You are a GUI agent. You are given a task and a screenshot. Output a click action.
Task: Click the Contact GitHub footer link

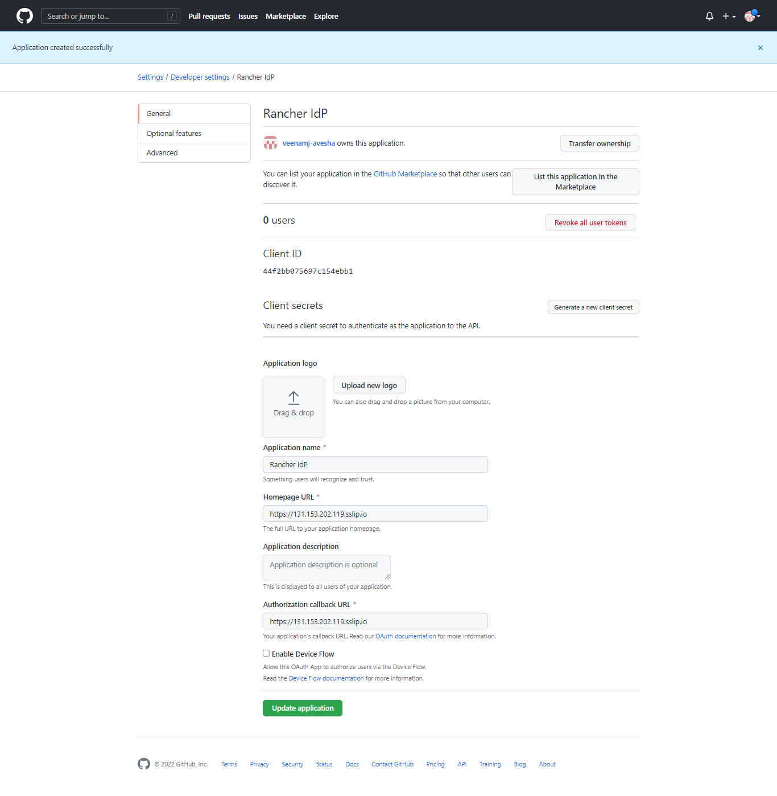click(392, 764)
